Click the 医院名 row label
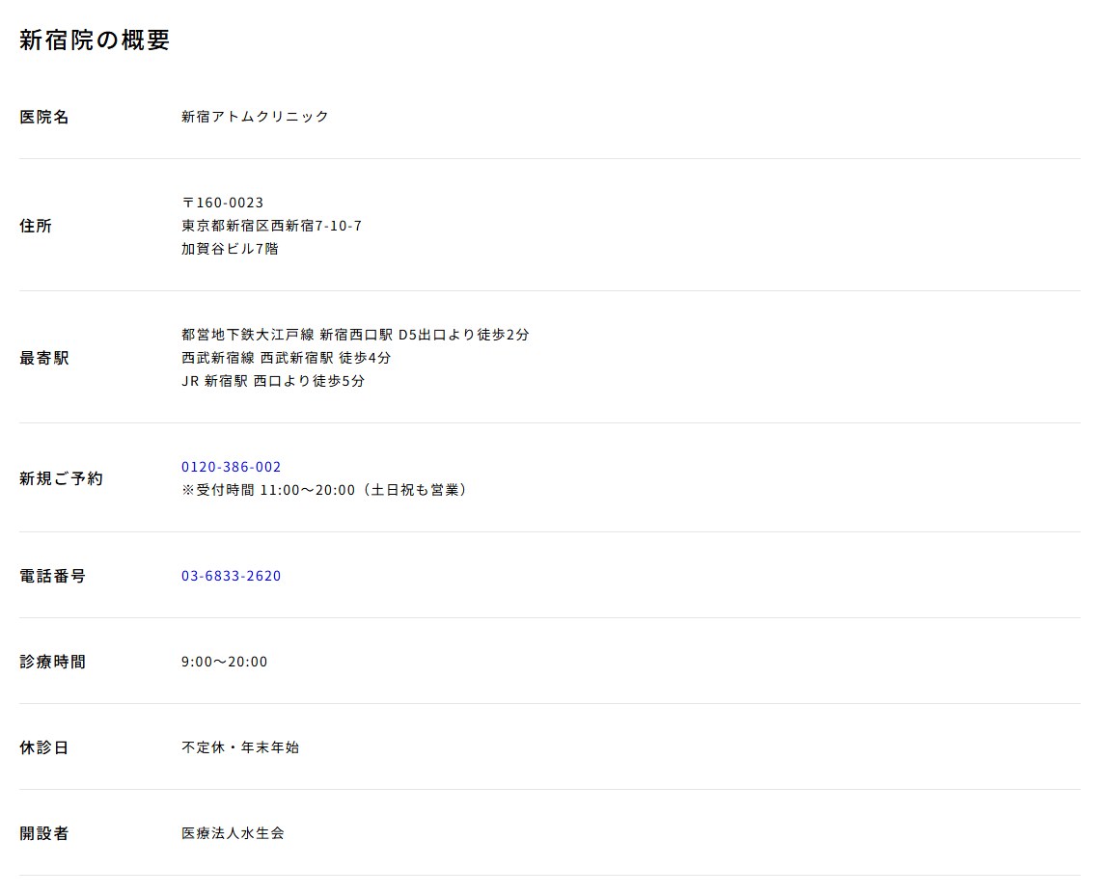Viewport: 1100px width, 895px height. tap(44, 117)
